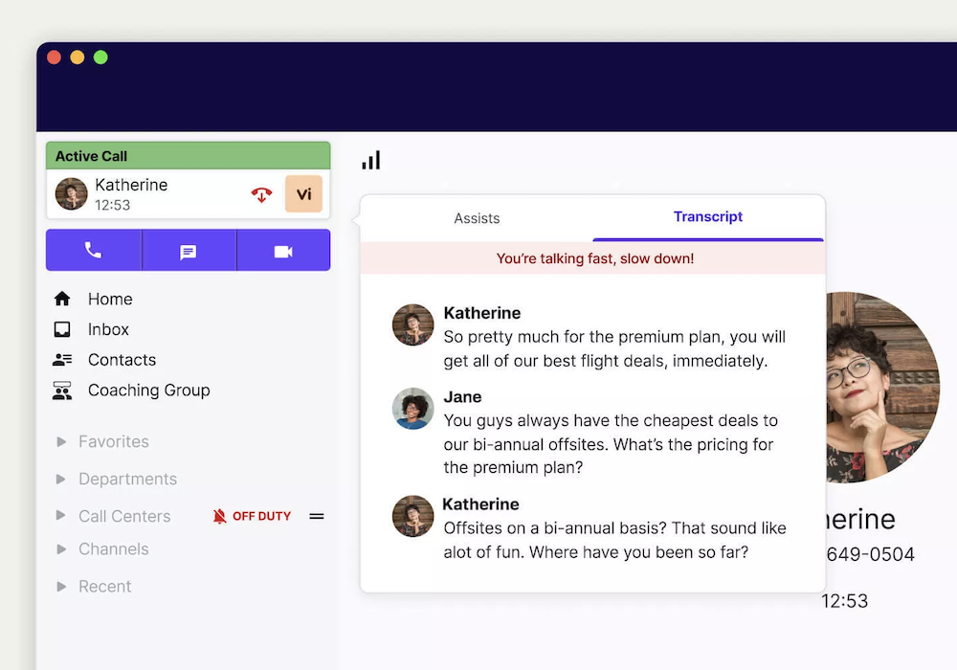Open Contacts in the sidebar

tap(122, 360)
